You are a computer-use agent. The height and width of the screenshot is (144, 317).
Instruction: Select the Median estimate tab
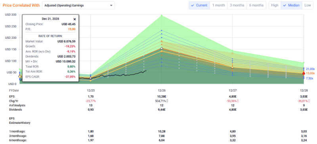(x=291, y=5)
